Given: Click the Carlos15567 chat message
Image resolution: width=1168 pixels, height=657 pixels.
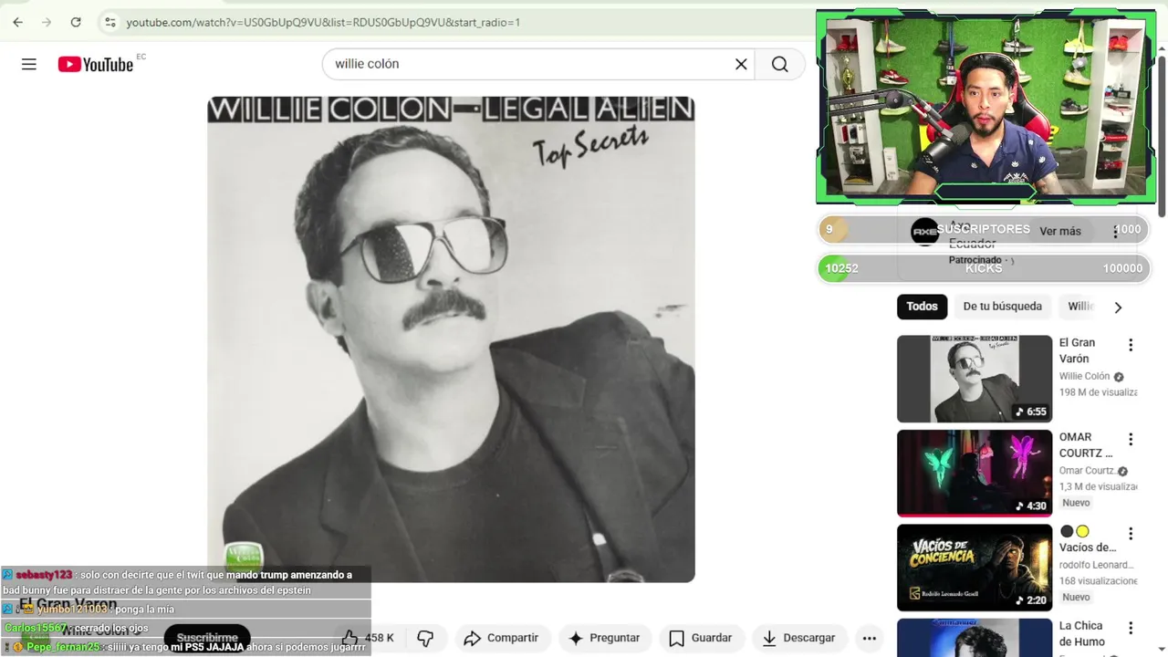Looking at the screenshot, I should (77, 628).
